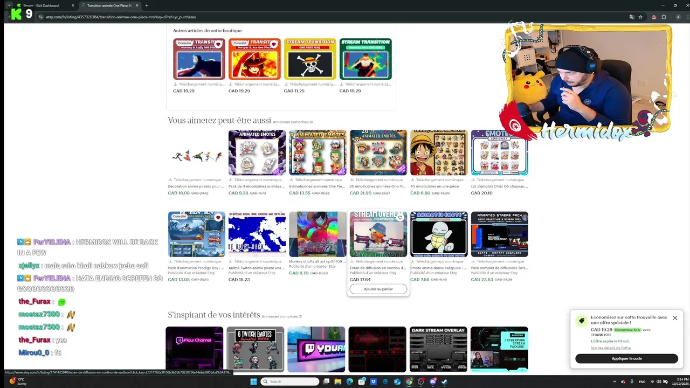Open Outlook from the taskbar
The height and width of the screenshot is (388, 690).
tap(397, 382)
